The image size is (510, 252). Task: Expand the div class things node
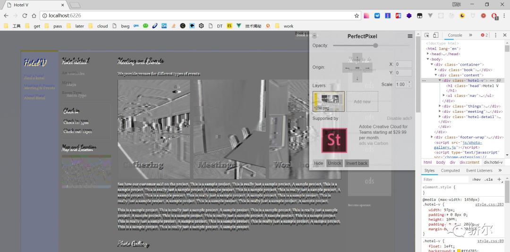[440, 106]
